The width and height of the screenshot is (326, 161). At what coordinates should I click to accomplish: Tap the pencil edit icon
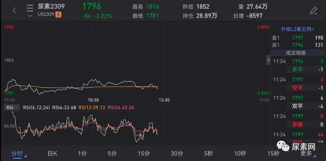(x=314, y=11)
